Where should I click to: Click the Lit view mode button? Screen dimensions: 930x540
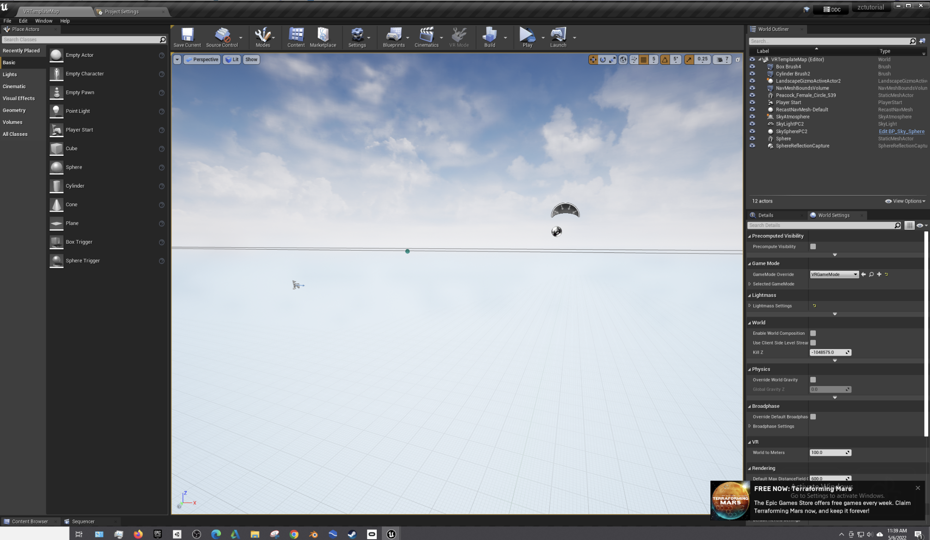(232, 59)
